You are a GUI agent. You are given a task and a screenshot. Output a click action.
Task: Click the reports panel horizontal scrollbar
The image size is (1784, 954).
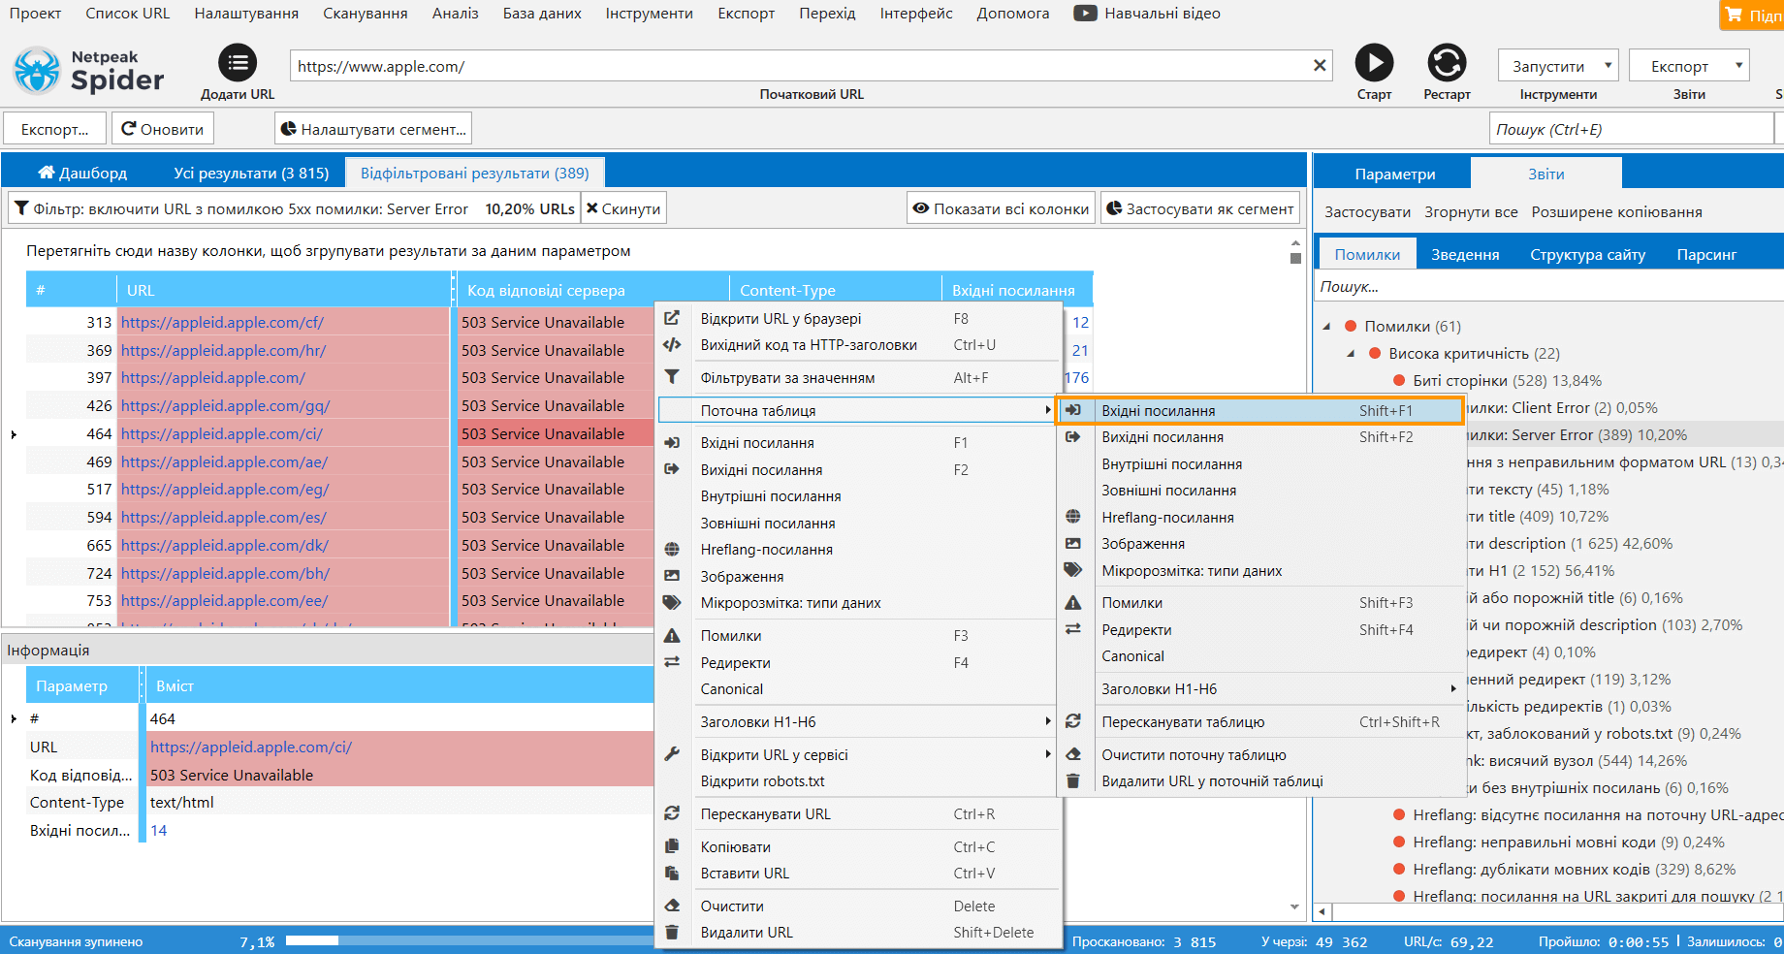[1551, 912]
